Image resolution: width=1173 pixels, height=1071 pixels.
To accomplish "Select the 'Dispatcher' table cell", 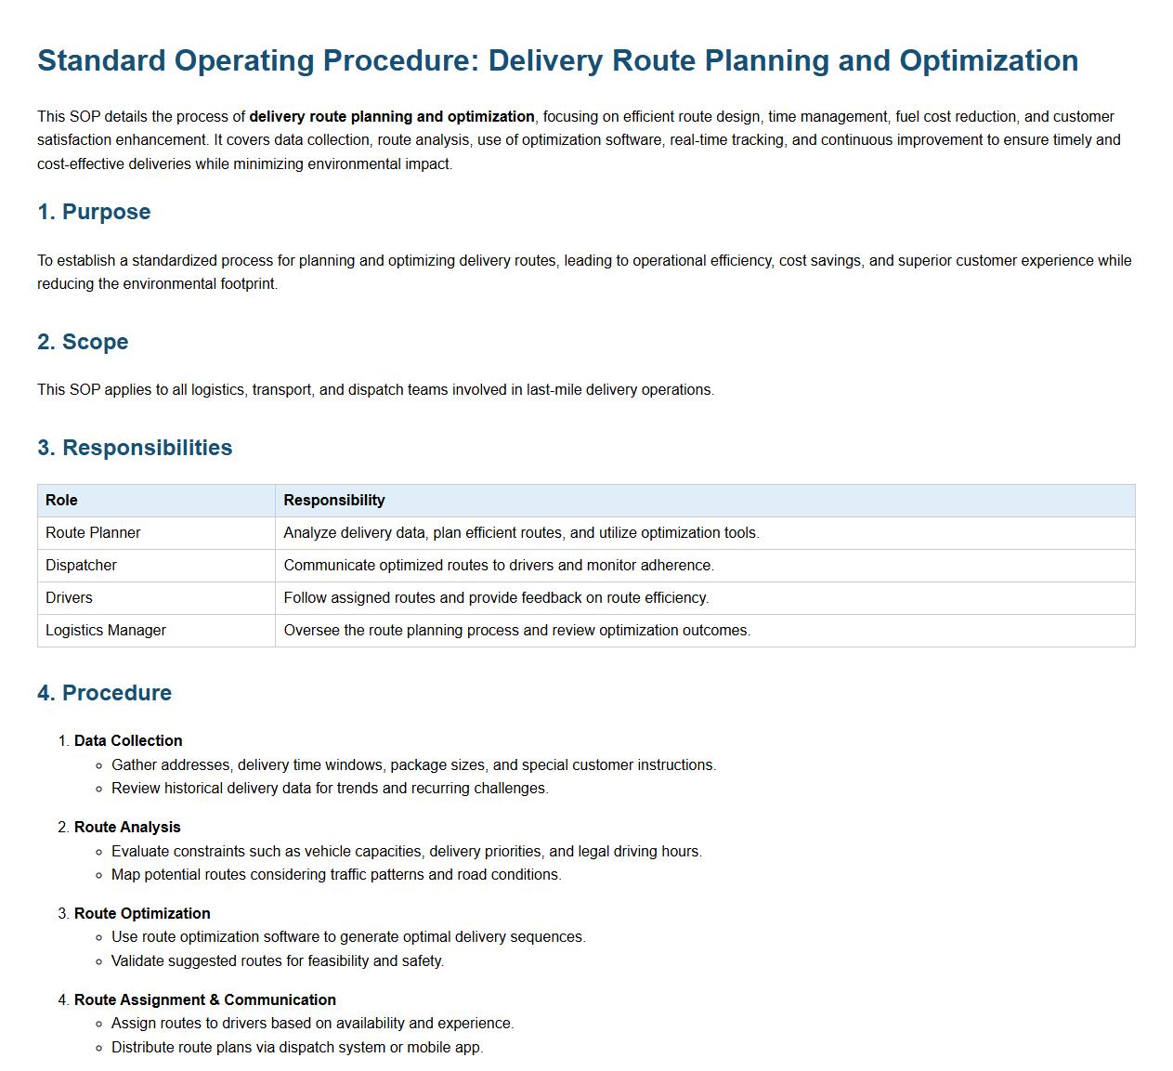I will coord(81,566).
